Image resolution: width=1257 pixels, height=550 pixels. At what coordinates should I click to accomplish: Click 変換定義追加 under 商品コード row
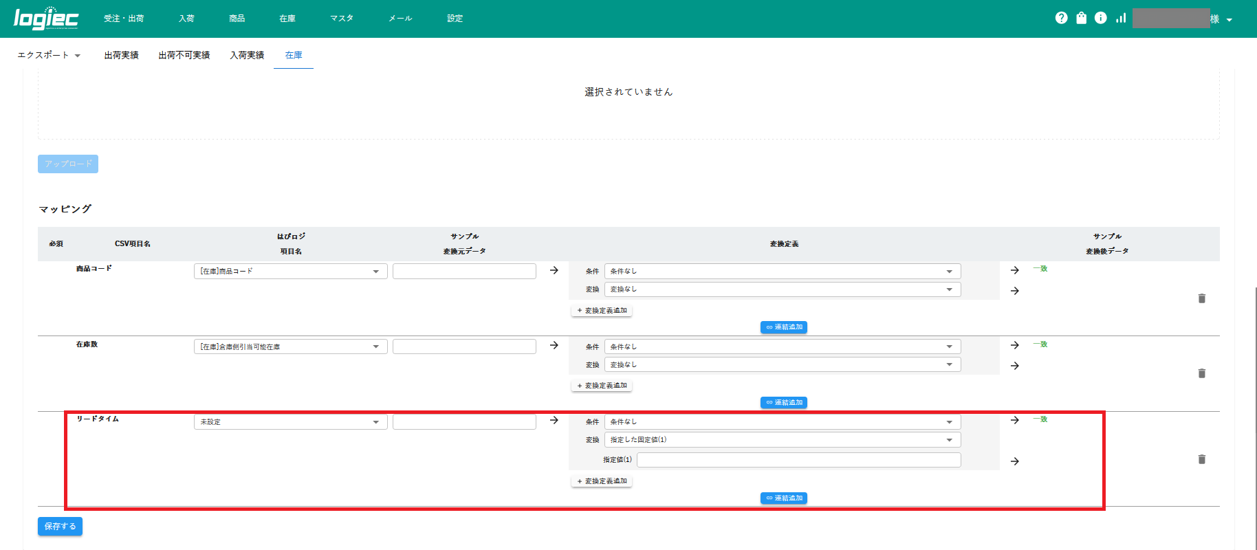(602, 311)
